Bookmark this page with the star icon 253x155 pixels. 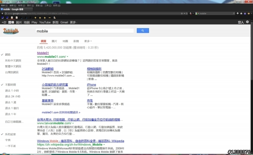[182, 13]
